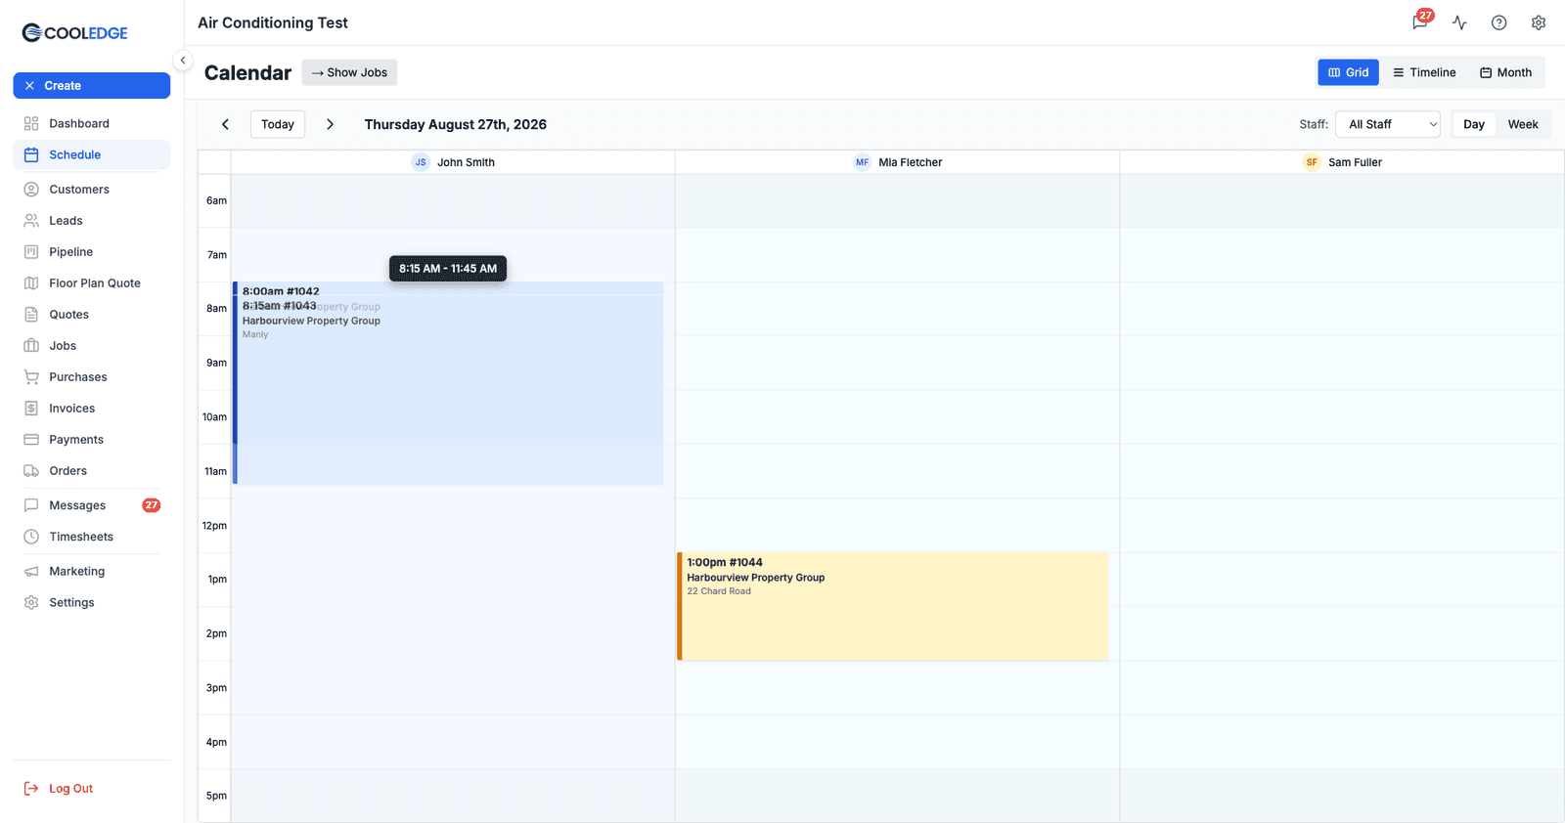Select the Week view toggle
This screenshot has width=1565, height=823.
click(x=1523, y=124)
